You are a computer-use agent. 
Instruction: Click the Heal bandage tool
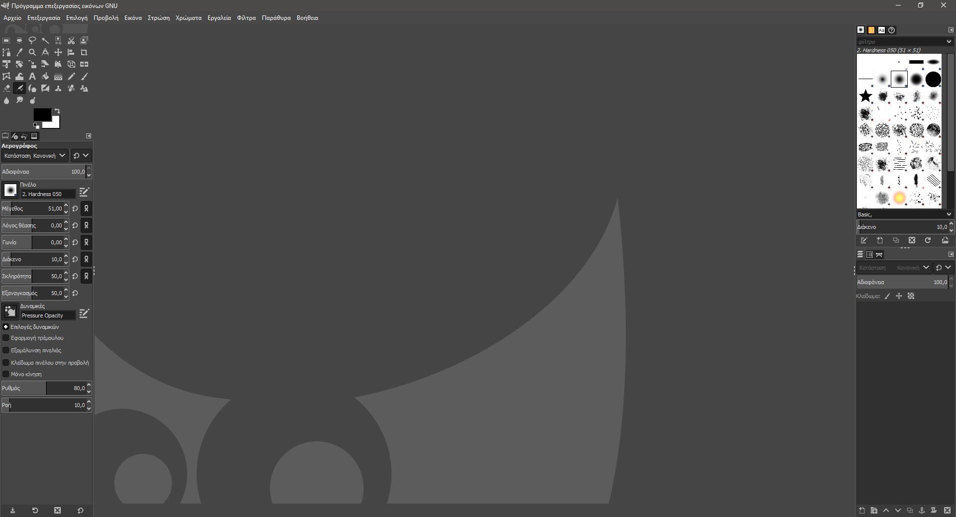click(x=71, y=89)
